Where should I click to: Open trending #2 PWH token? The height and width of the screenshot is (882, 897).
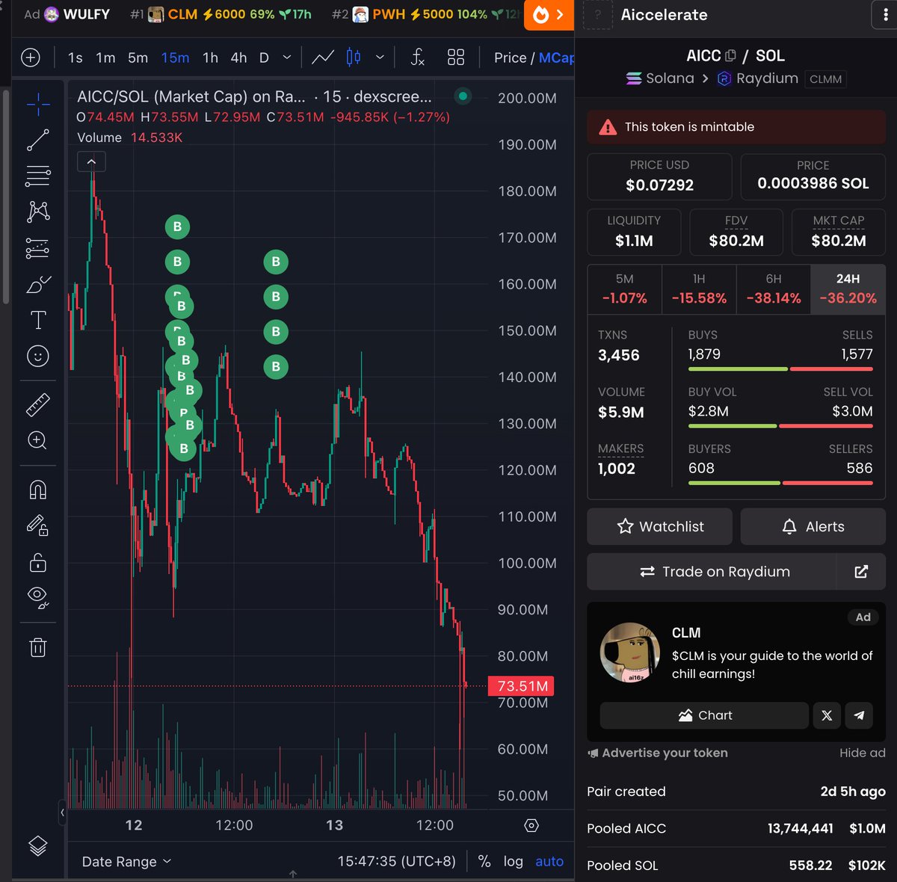pos(426,14)
